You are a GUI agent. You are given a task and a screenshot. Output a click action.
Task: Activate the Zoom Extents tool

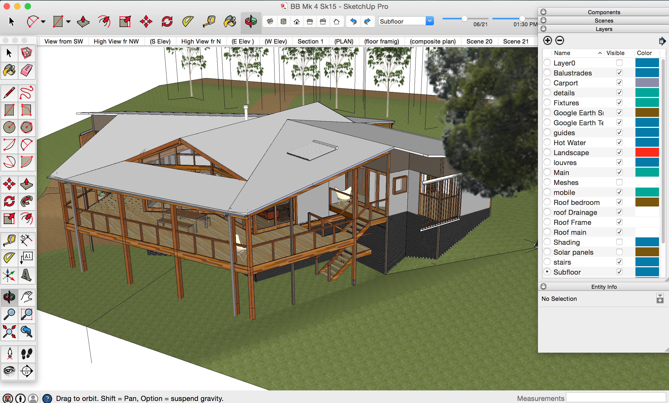(9, 332)
